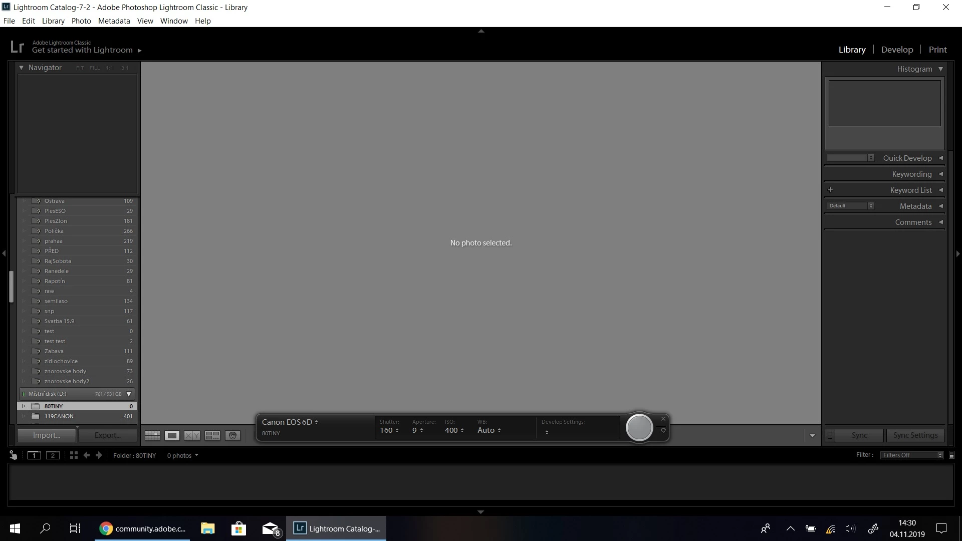962x541 pixels.
Task: Select the 119CANON folder
Action: point(59,416)
